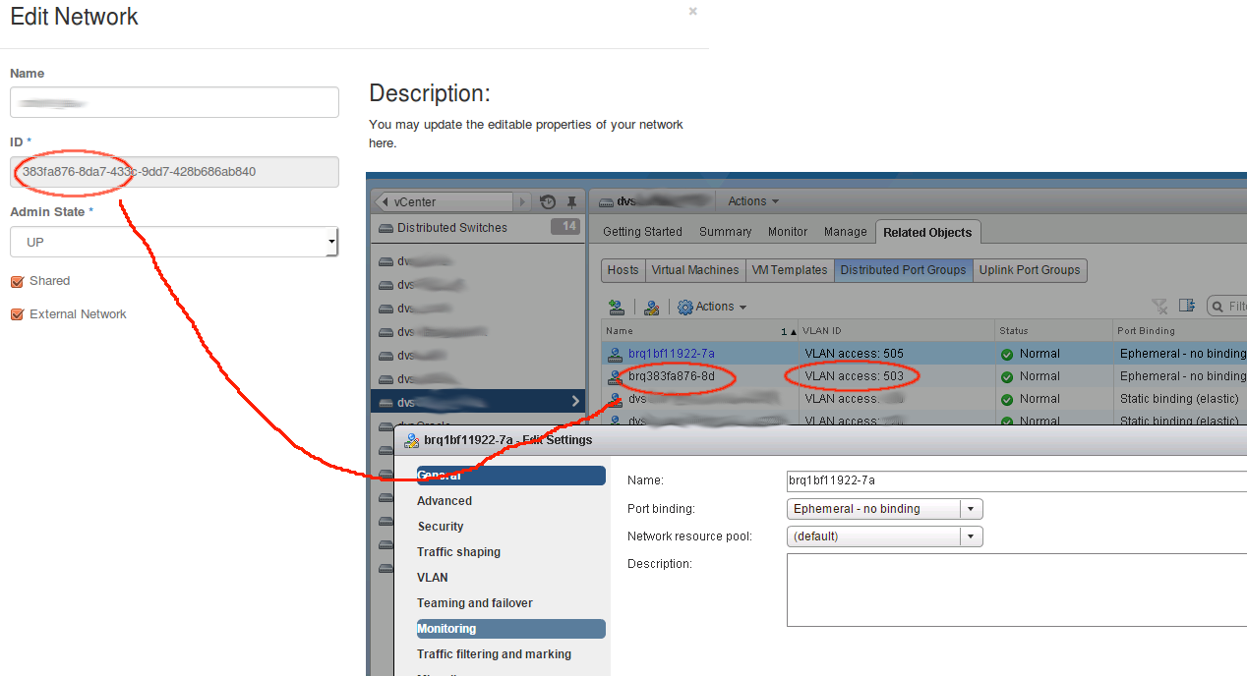Image resolution: width=1247 pixels, height=676 pixels.
Task: Click the Edit Settings dialog title icon
Action: coord(412,440)
